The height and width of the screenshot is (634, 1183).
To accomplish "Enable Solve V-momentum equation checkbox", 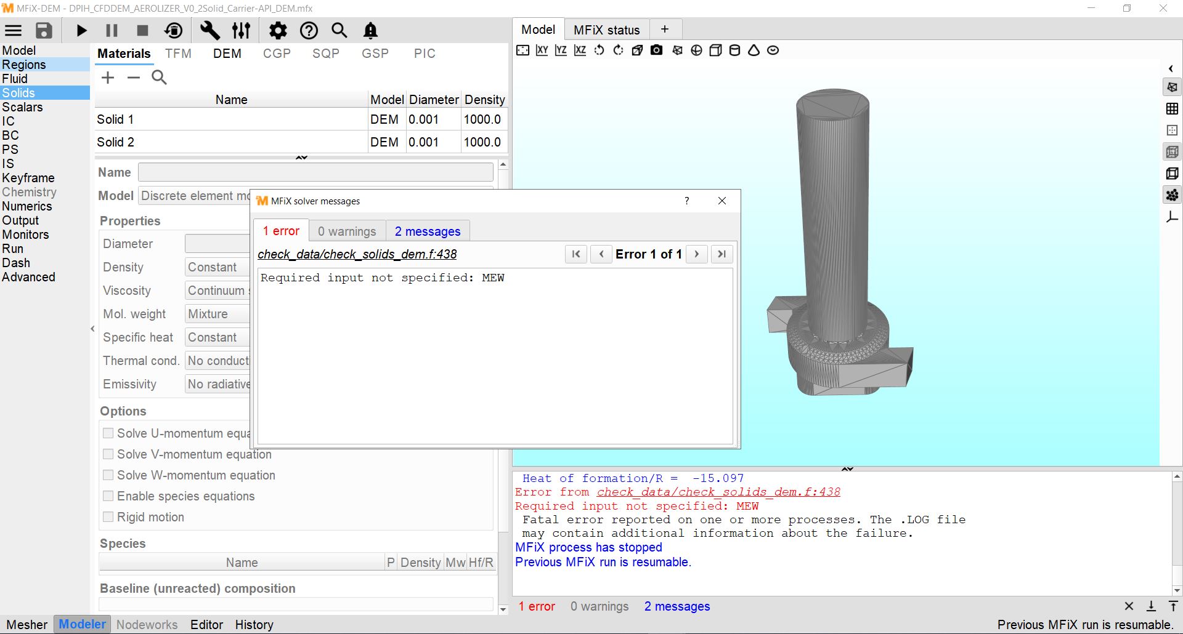I will 108,454.
